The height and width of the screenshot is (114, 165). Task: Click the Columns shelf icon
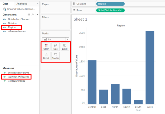click(x=74, y=4)
